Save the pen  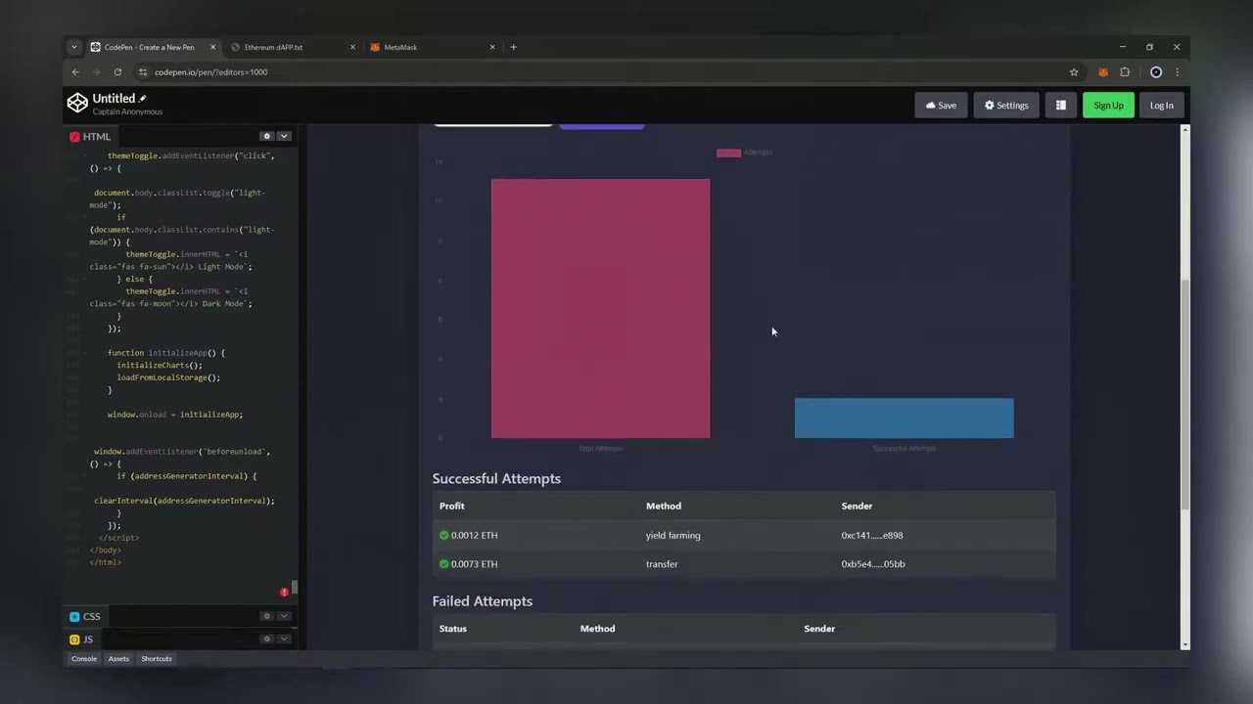pos(941,106)
